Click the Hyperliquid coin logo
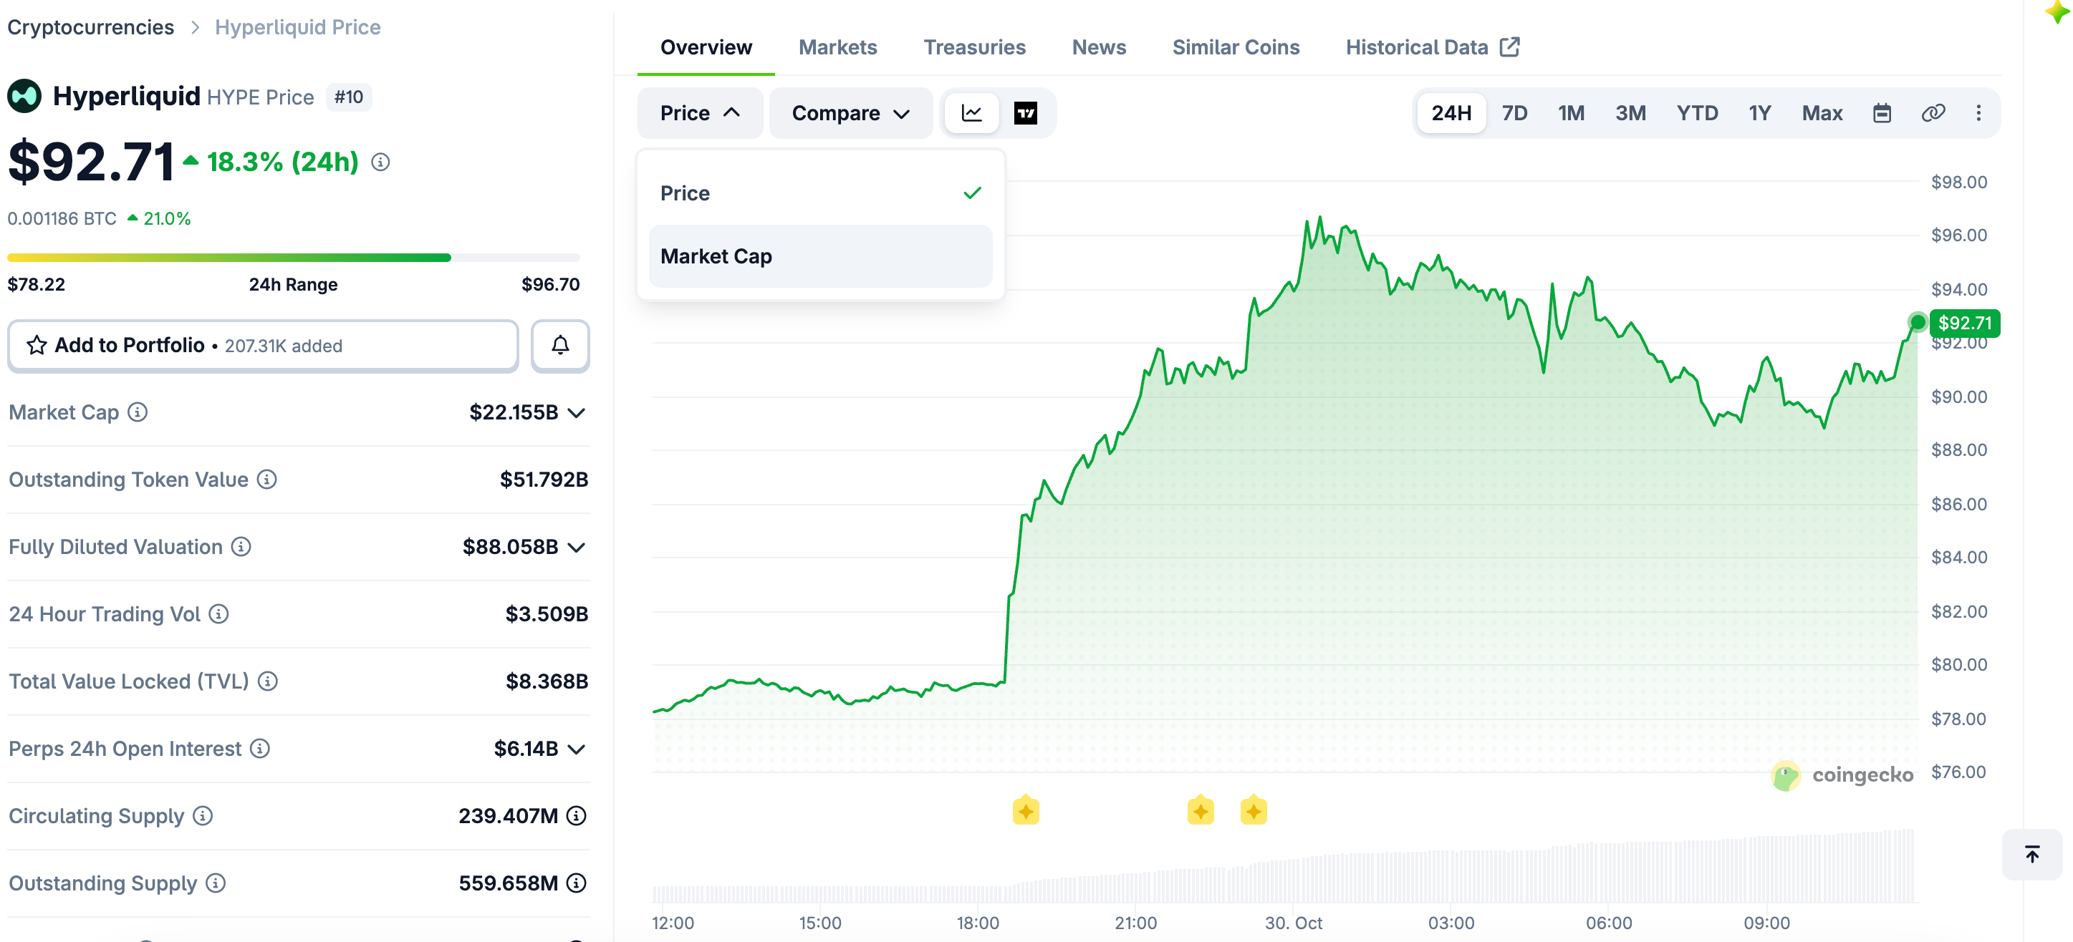The image size is (2073, 942). coord(25,97)
